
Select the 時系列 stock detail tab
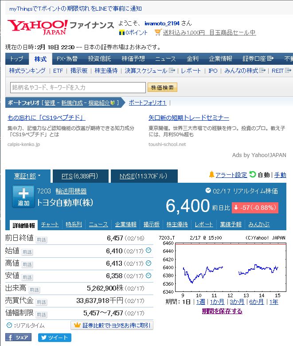tap(74, 224)
